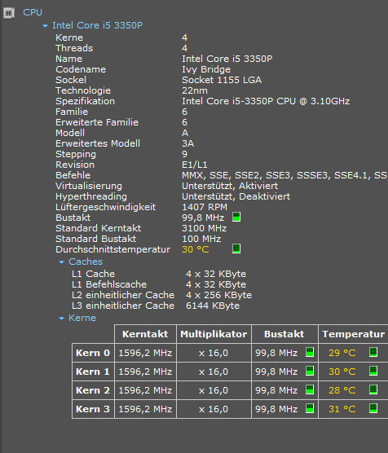Click Kern 2 temperature graph icon
Image resolution: width=388 pixels, height=453 pixels.
tap(373, 389)
